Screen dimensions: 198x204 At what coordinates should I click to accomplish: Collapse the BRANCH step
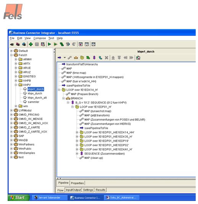coord(63,98)
